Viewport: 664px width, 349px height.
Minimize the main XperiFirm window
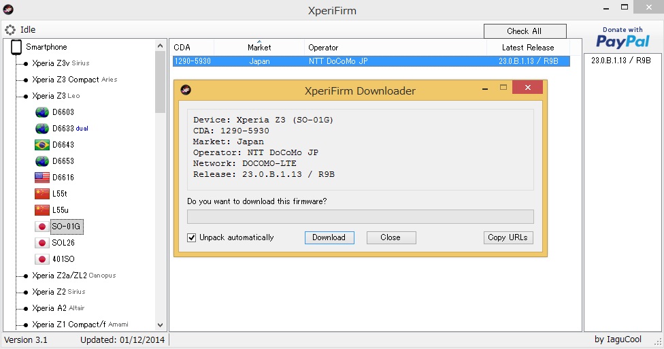pos(606,8)
